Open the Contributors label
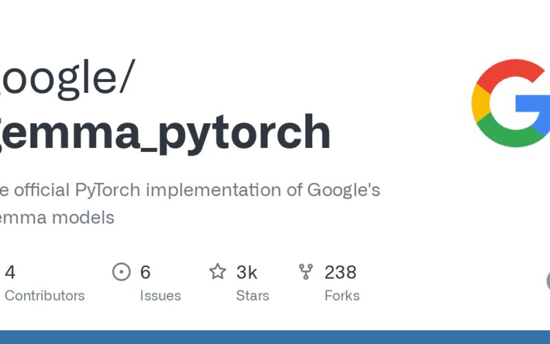The height and width of the screenshot is (344, 550). pyautogui.click(x=44, y=296)
